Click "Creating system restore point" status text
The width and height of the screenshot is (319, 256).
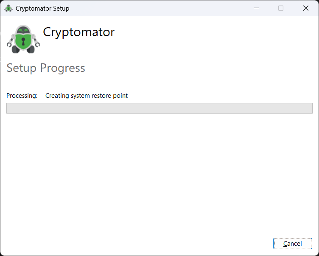(x=87, y=96)
